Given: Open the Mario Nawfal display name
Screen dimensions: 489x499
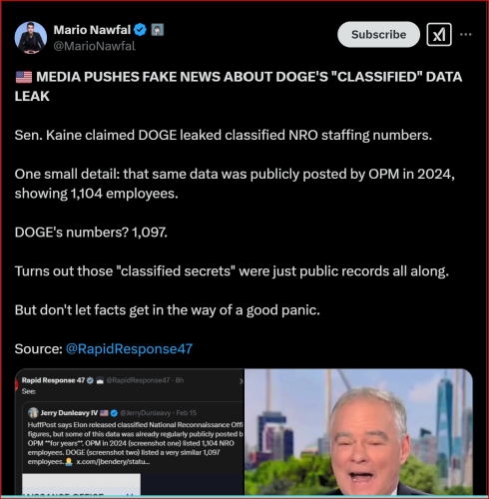Looking at the screenshot, I should [92, 30].
